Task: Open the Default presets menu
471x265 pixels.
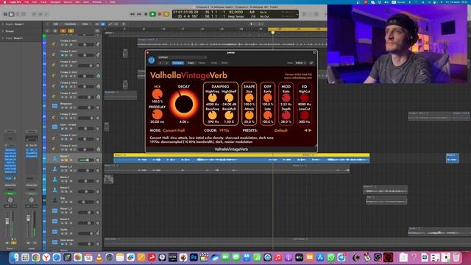Action: pyautogui.click(x=281, y=130)
